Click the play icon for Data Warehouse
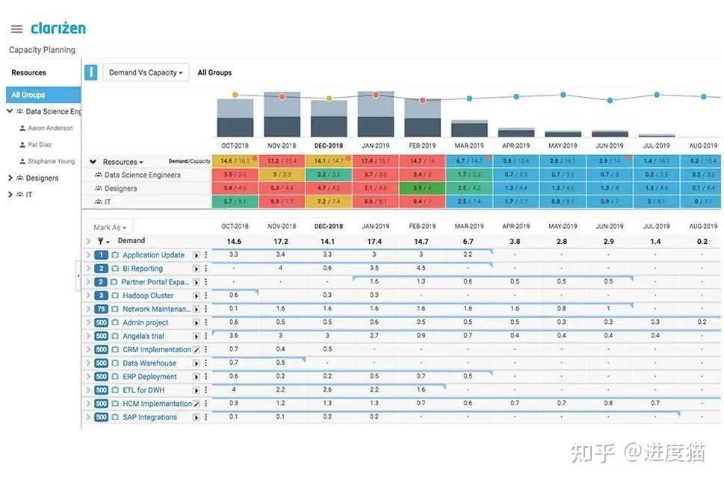 [197, 363]
